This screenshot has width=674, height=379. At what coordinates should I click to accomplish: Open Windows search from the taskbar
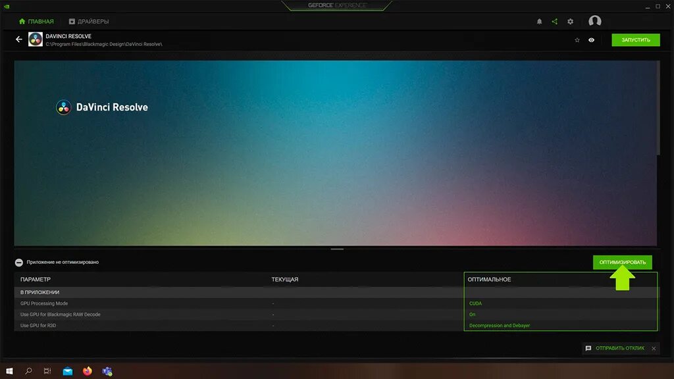coord(28,371)
